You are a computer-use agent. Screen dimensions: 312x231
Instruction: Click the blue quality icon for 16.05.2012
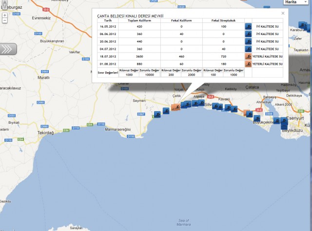click(x=248, y=26)
